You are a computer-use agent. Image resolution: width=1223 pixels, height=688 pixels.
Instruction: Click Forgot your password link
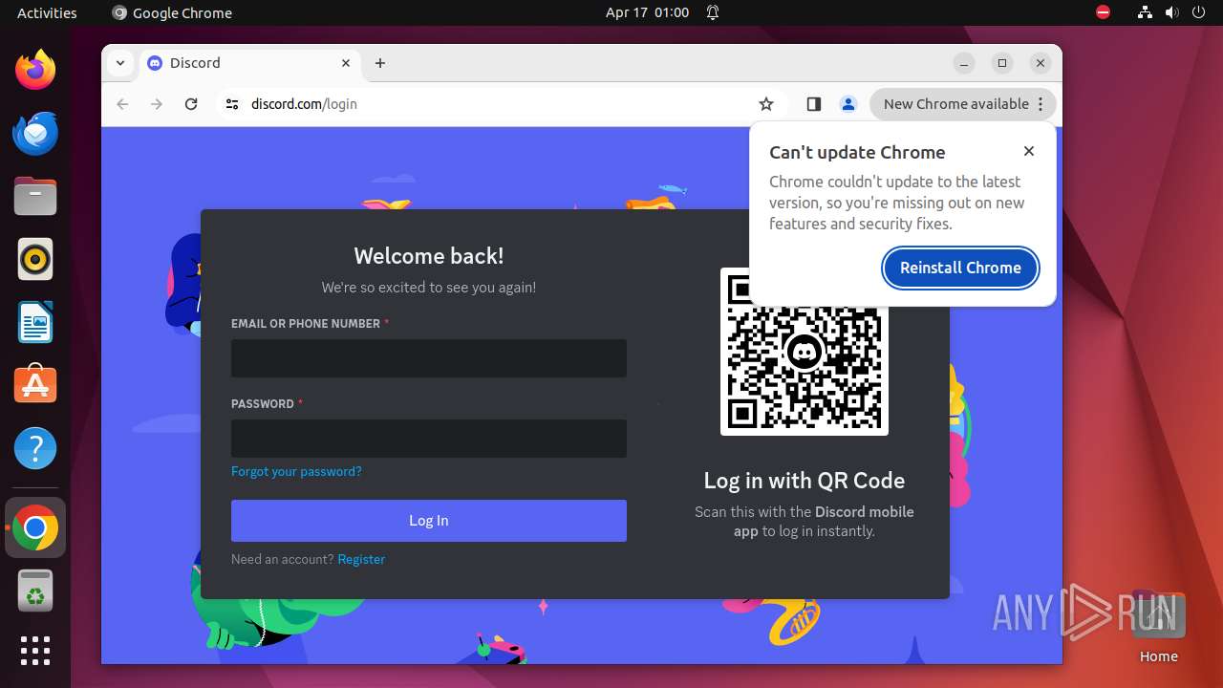[296, 471]
